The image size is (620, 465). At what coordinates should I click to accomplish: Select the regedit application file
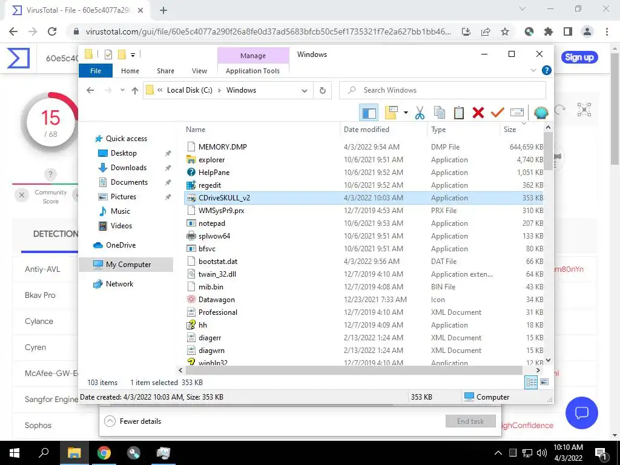click(x=364, y=185)
